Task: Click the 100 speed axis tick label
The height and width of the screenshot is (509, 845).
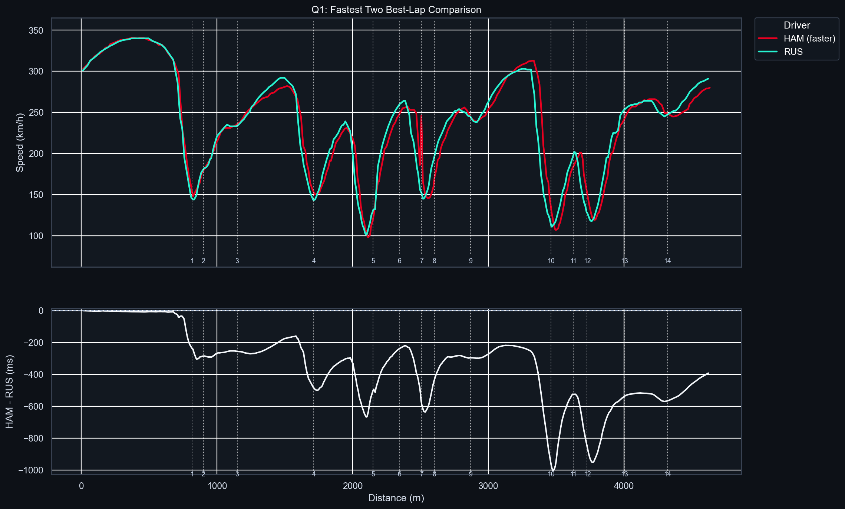Action: click(x=36, y=236)
